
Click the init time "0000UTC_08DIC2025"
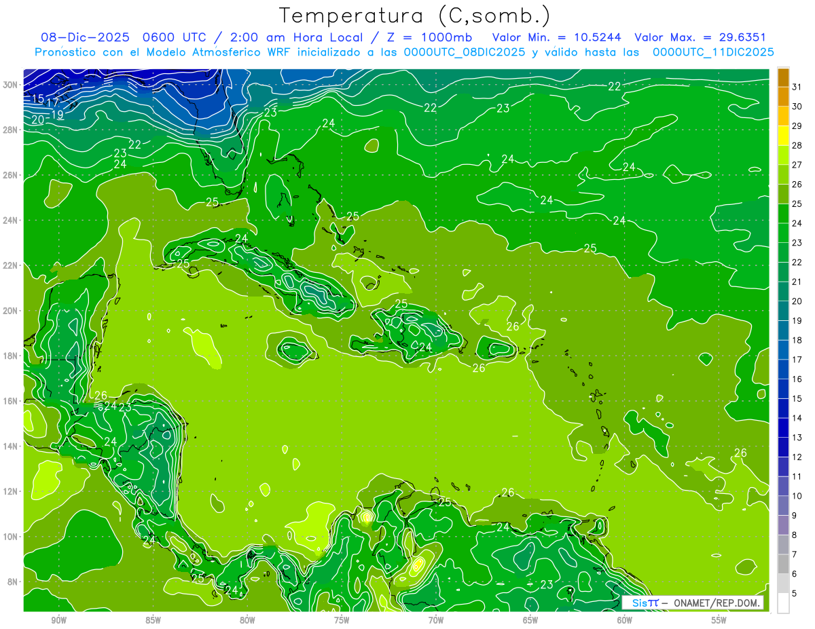465,52
